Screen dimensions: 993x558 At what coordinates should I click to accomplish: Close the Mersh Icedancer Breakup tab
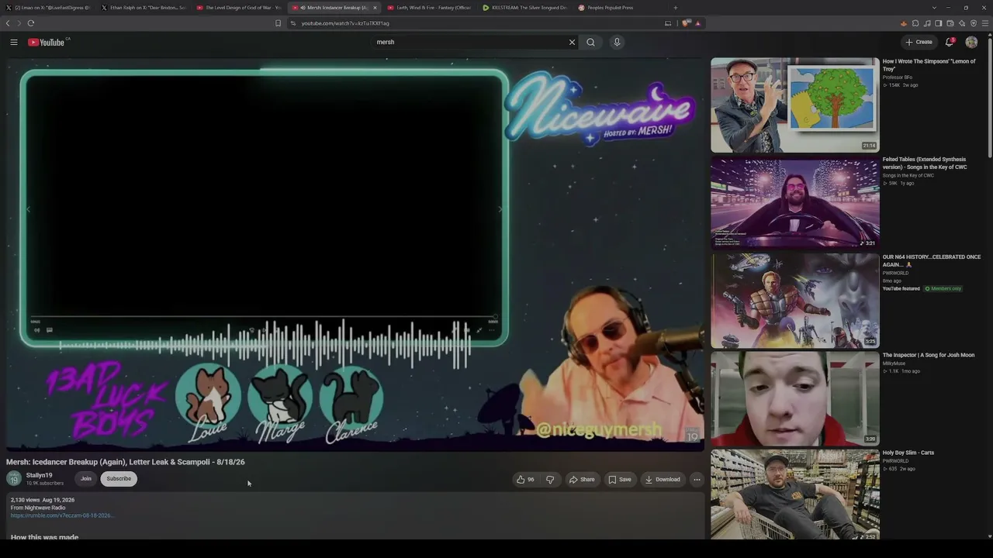pos(375,8)
